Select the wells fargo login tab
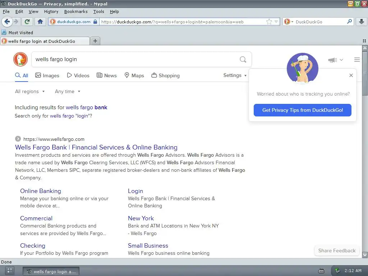 45,41
